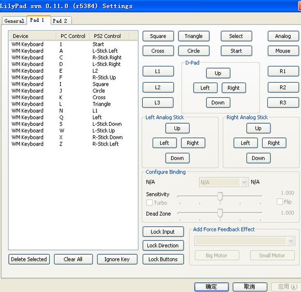
Task: Enable the Turbo checkbox
Action: pyautogui.click(x=149, y=203)
